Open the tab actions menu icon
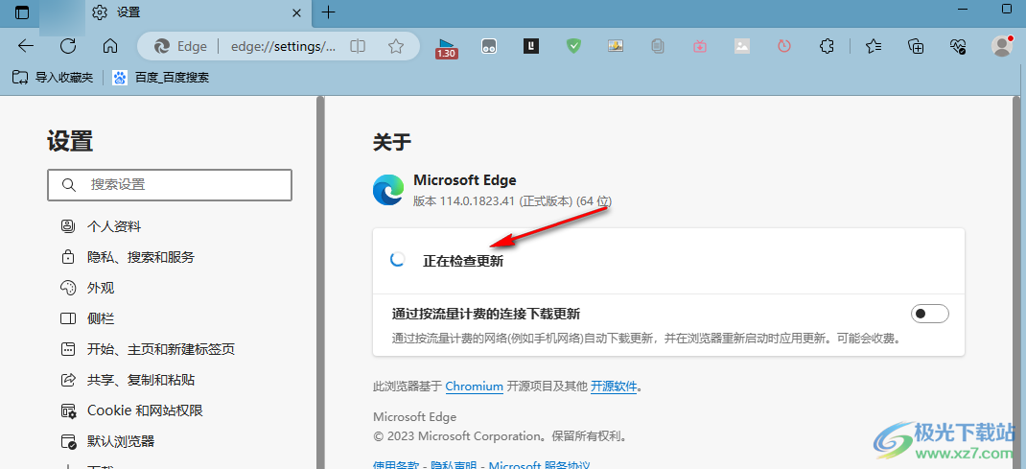This screenshot has width=1026, height=469. (22, 12)
